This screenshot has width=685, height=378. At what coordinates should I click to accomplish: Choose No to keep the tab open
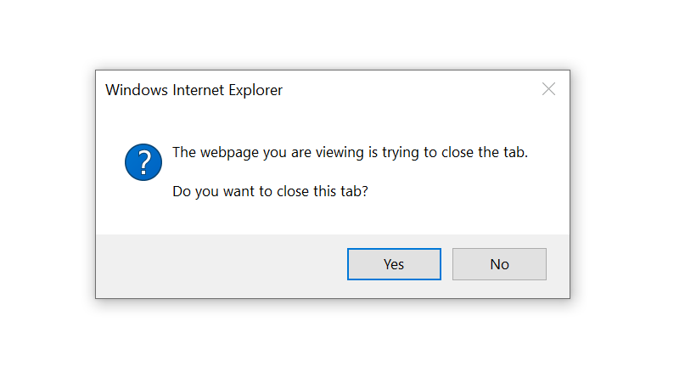pyautogui.click(x=499, y=264)
